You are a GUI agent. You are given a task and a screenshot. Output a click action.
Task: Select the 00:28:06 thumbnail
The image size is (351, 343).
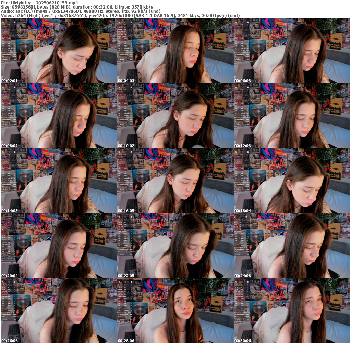(x=175, y=311)
